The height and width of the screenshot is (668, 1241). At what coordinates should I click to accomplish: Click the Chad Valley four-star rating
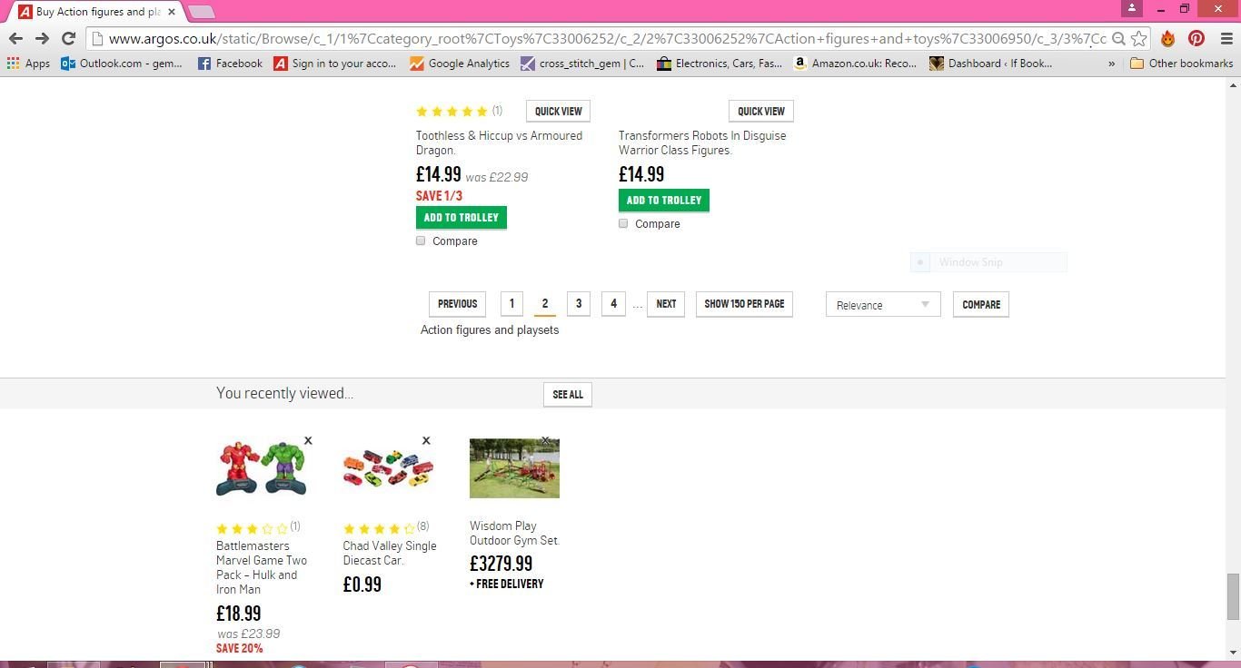379,528
